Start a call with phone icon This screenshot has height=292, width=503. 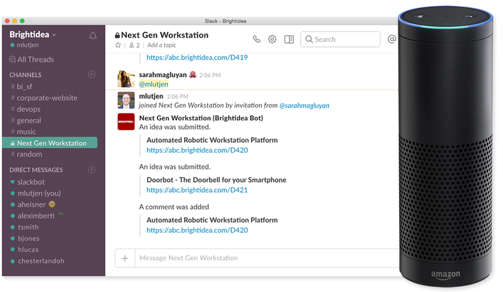click(x=257, y=39)
